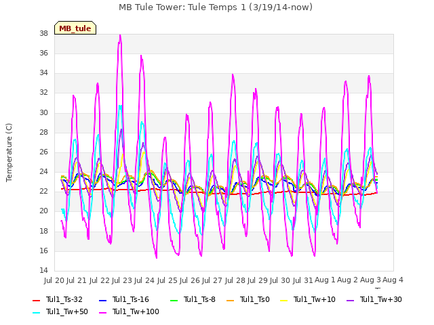
Task: Click the Jul 21 x-axis label
Action: [77, 280]
